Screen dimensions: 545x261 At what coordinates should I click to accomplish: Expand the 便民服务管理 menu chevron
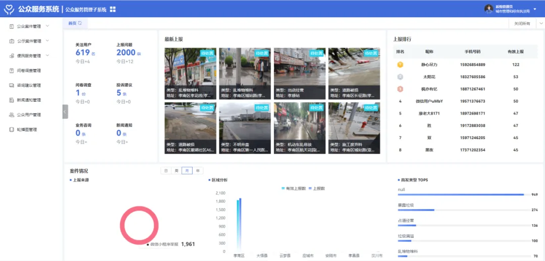point(47,55)
